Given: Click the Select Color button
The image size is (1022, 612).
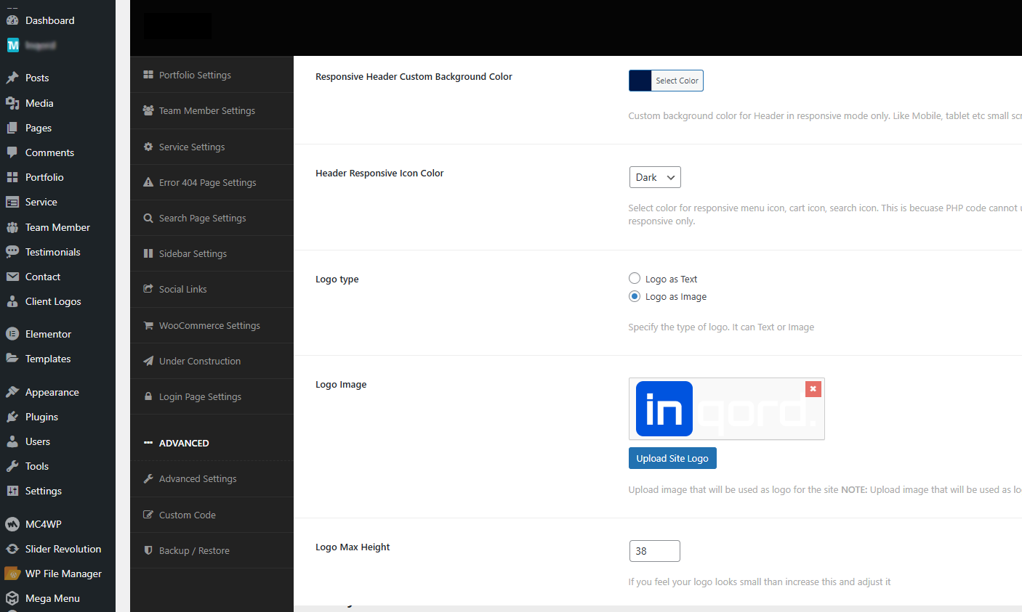Looking at the screenshot, I should click(677, 81).
